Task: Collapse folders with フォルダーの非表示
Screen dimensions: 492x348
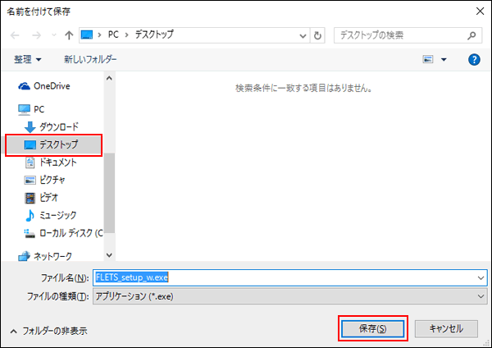Action: 48,330
